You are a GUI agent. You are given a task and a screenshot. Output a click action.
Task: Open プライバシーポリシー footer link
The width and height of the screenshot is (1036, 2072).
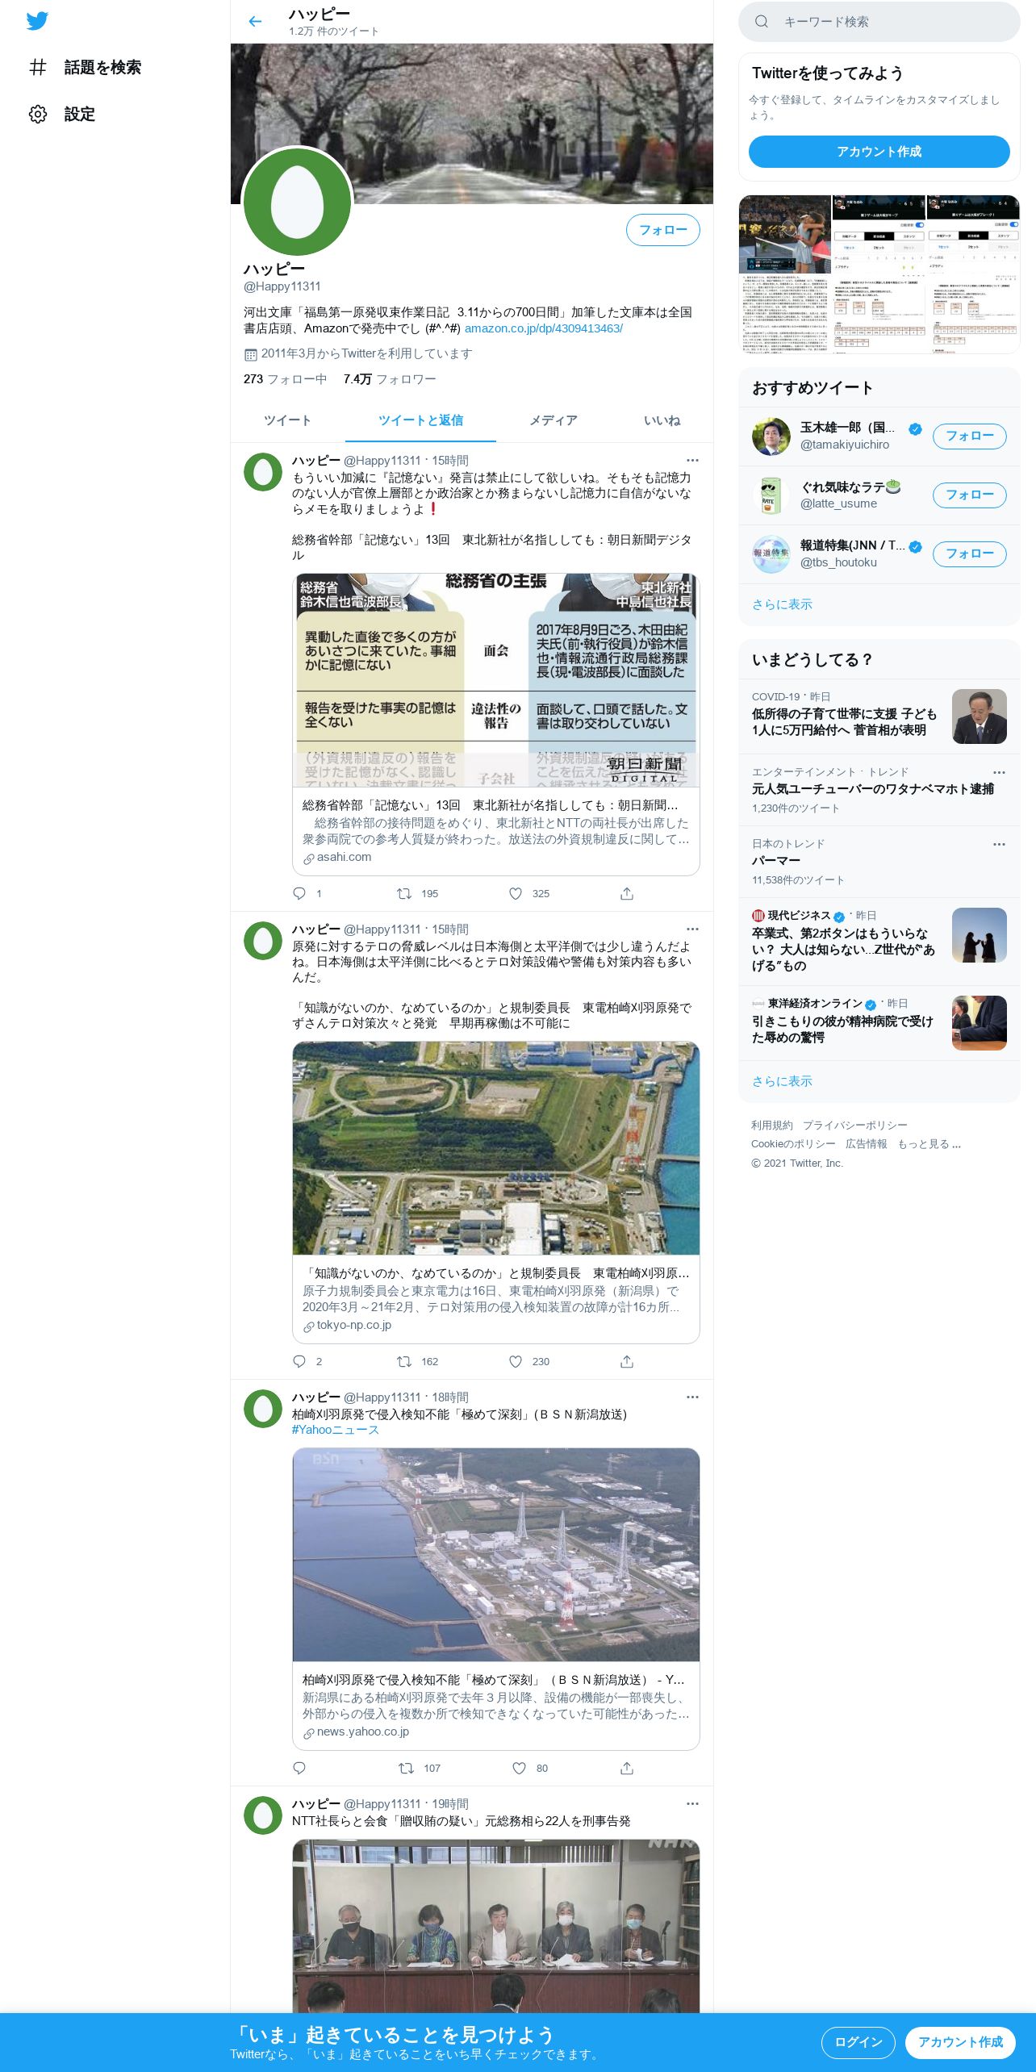click(854, 1126)
